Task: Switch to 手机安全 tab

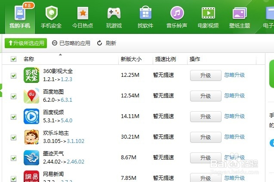Action: (x=51, y=17)
